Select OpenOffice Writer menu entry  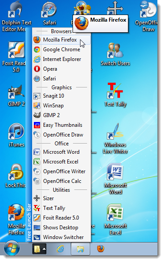(x=62, y=171)
